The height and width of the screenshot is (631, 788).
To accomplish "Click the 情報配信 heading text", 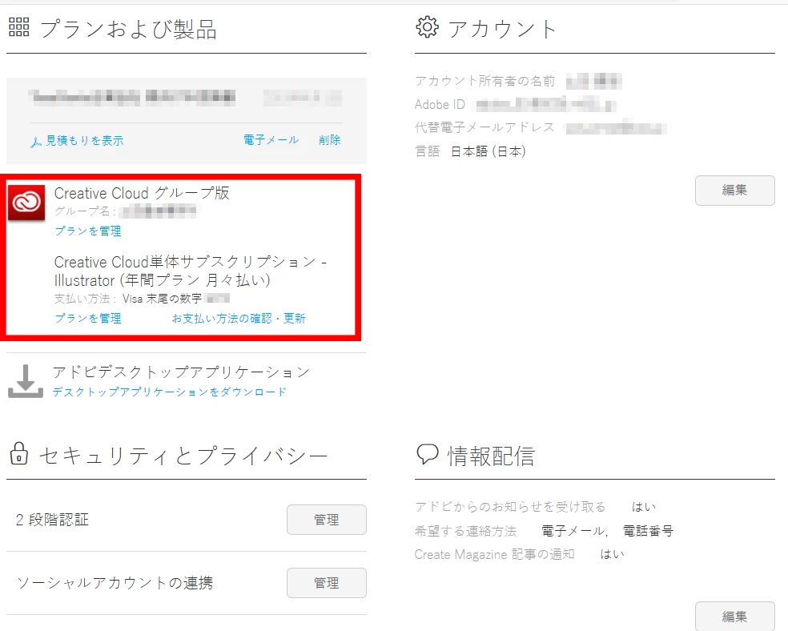I will [492, 456].
